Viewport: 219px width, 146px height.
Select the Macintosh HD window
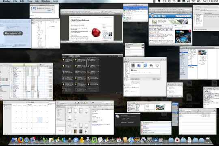tap(15, 34)
